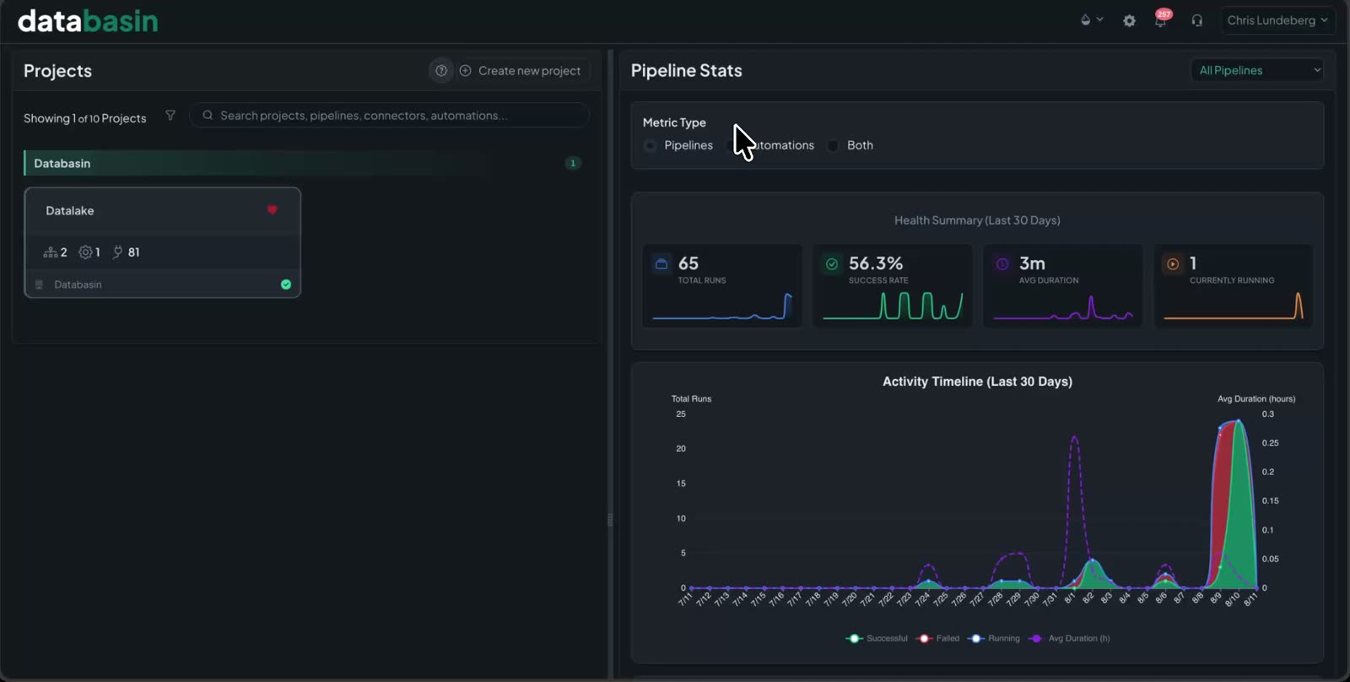The image size is (1350, 682).
Task: Open the notifications bell with red badge
Action: click(x=1162, y=19)
